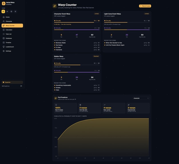
Task: Click the Pull Predictor panel icon
Action: pyautogui.click(x=55, y=98)
